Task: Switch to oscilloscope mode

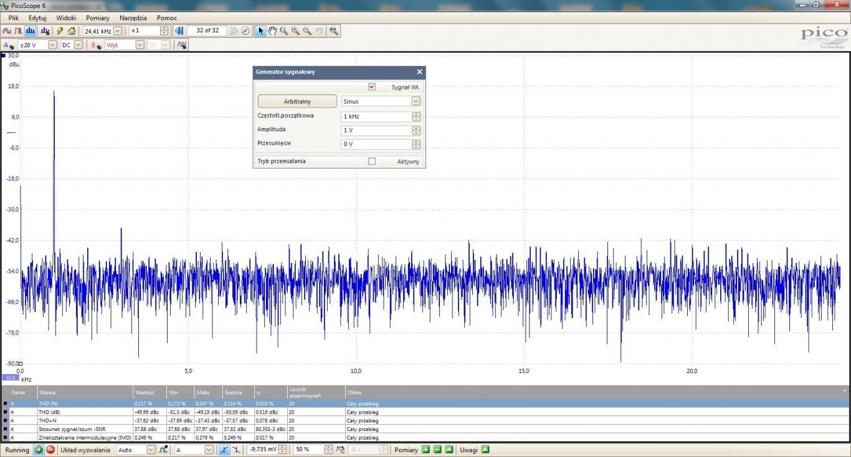Action: click(7, 30)
